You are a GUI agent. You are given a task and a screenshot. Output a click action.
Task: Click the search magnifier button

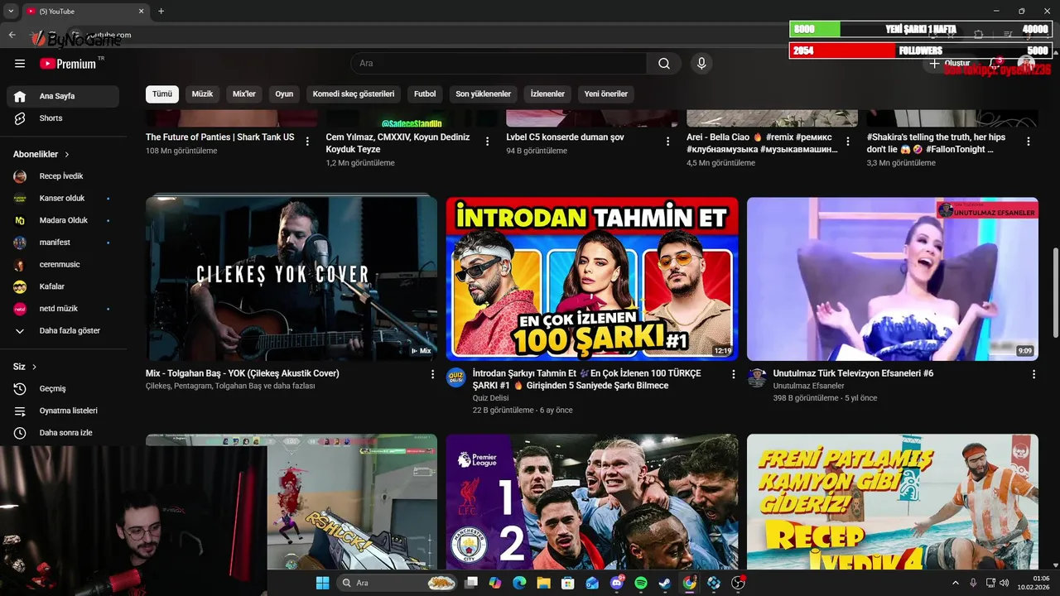(x=664, y=64)
